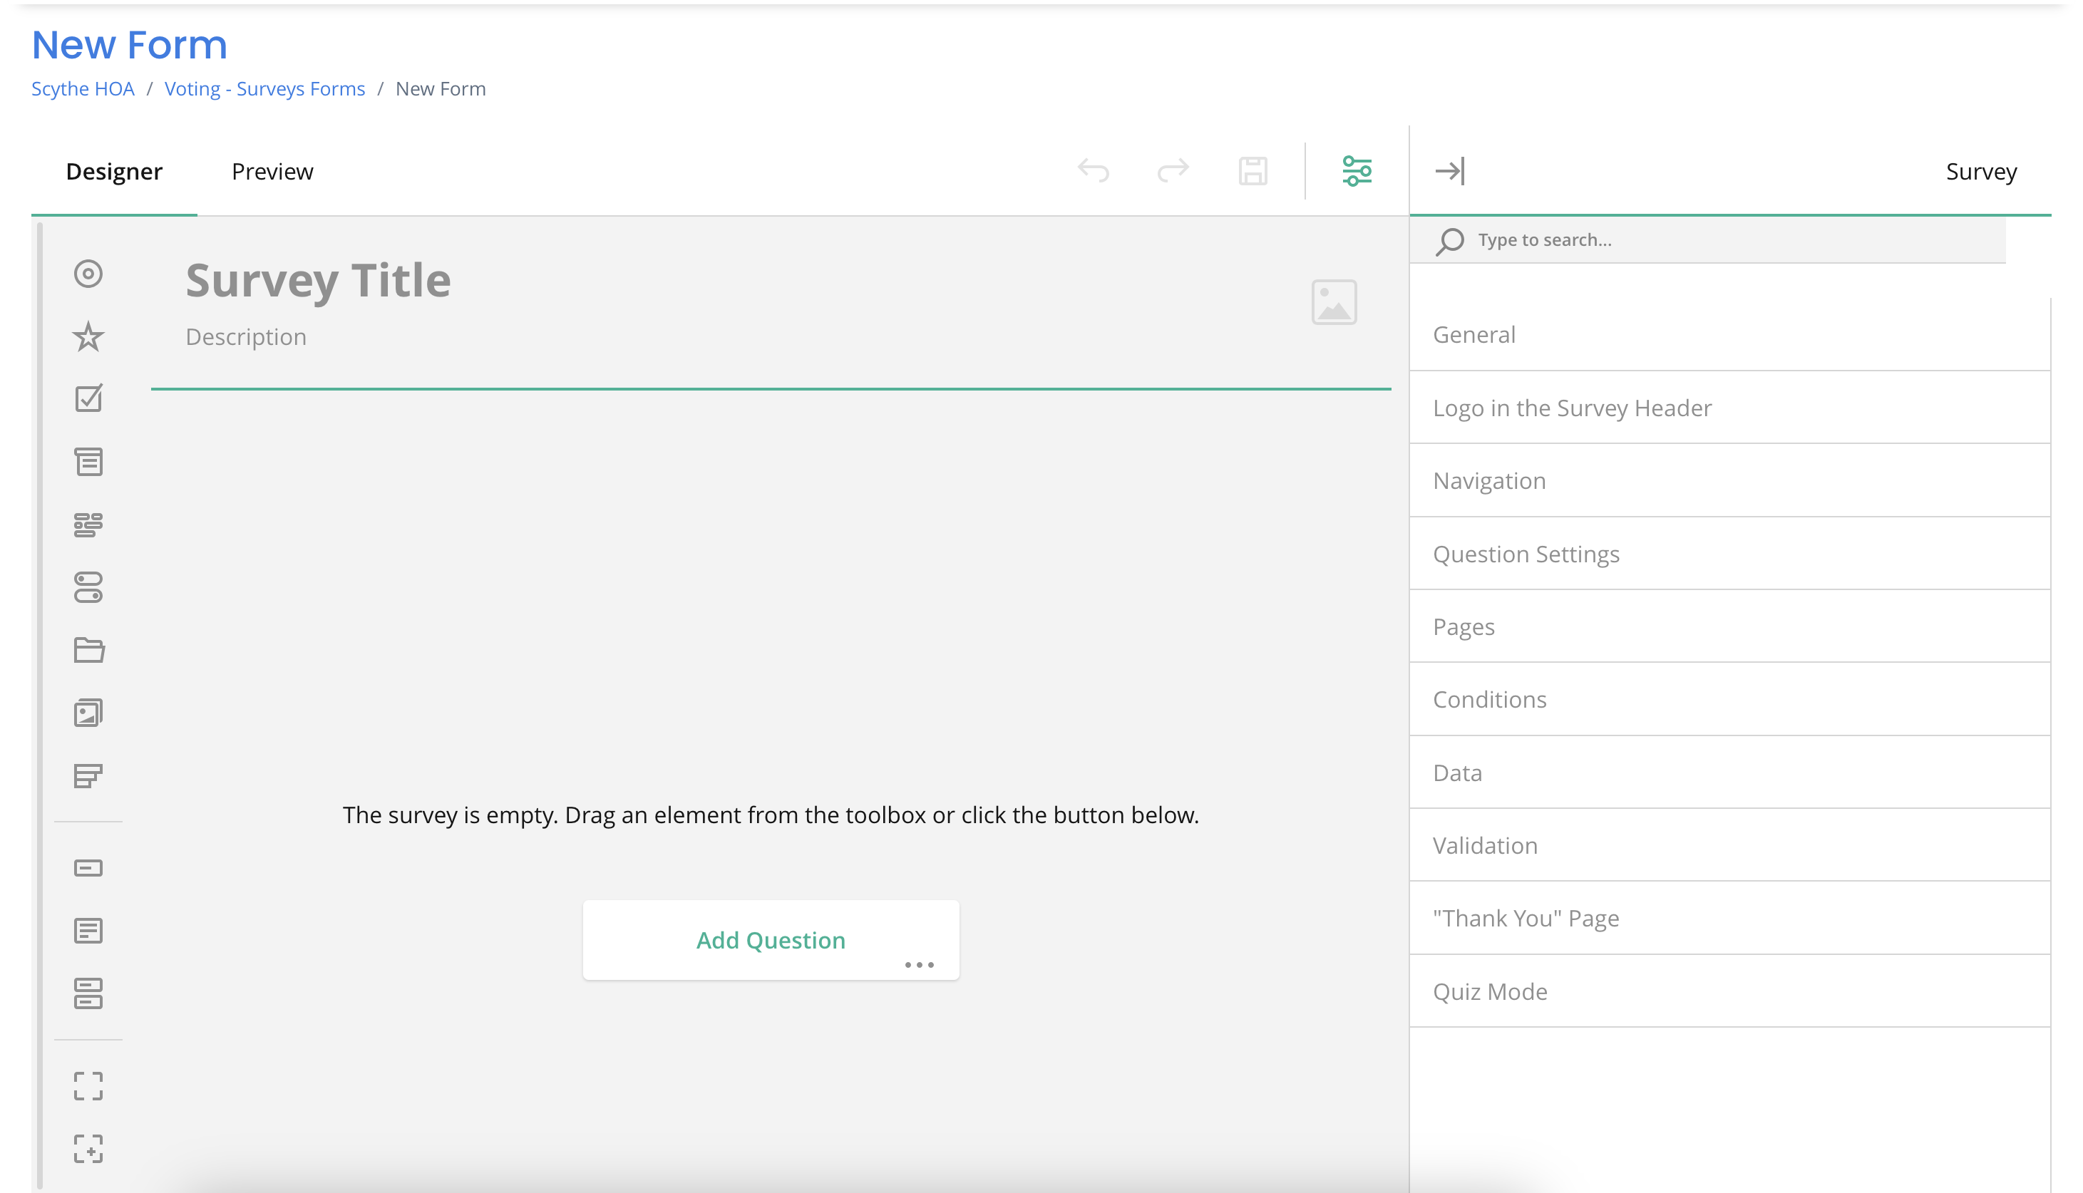The height and width of the screenshot is (1193, 2083).
Task: Collapse the property panel with arrow icon
Action: [x=1449, y=171]
